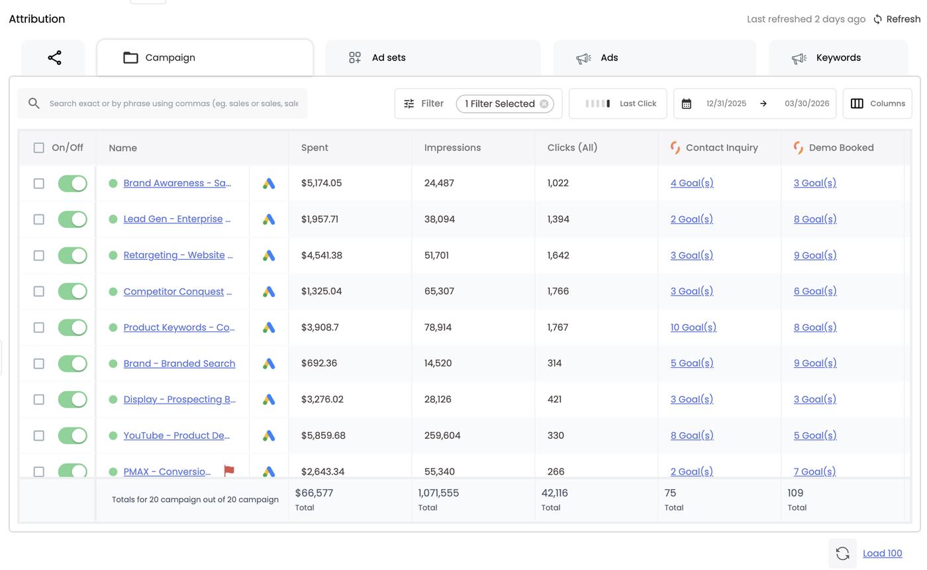Sort by the Clicks (All) column header
The image size is (927, 570).
click(x=572, y=148)
